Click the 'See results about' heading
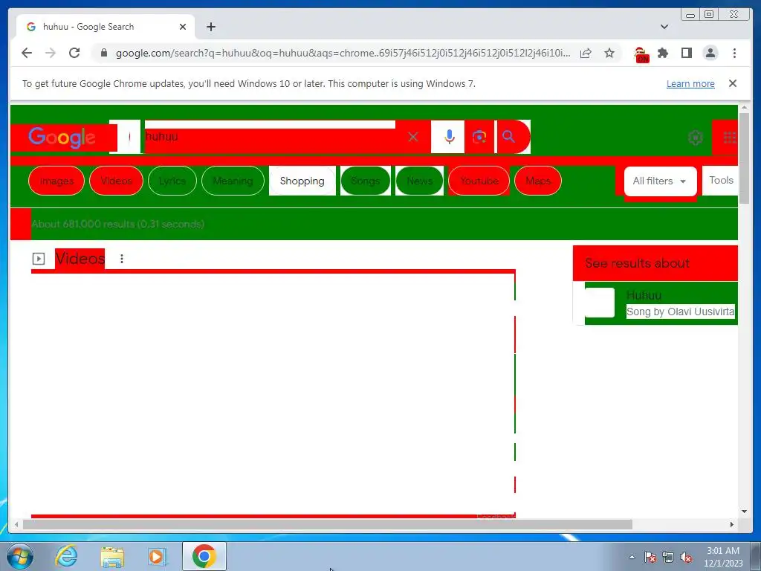The image size is (761, 571). [637, 263]
